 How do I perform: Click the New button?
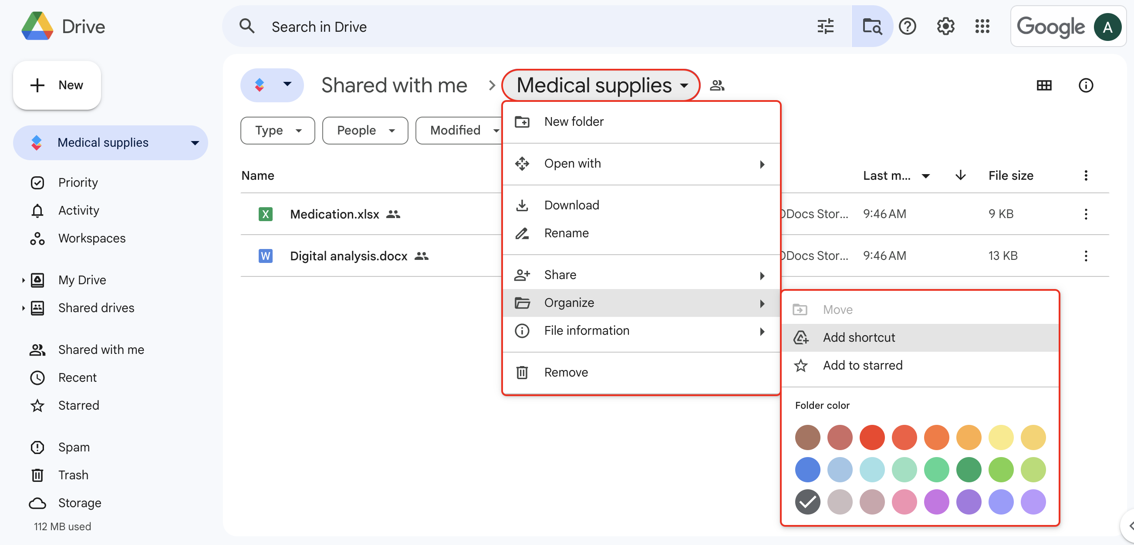pyautogui.click(x=57, y=85)
